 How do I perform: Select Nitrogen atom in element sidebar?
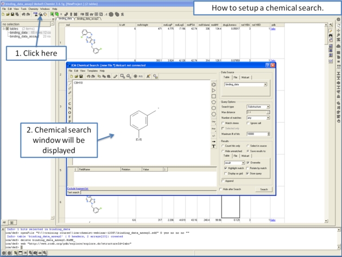coord(69,108)
